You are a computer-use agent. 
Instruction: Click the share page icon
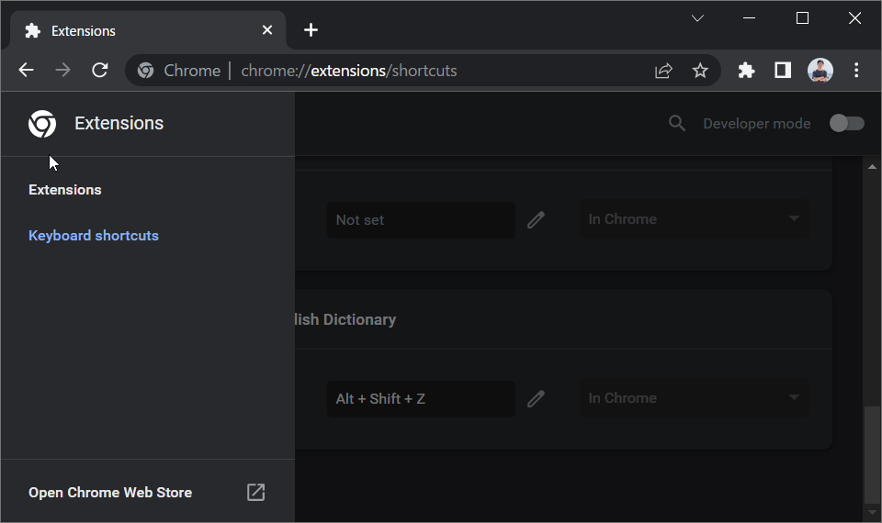(663, 71)
